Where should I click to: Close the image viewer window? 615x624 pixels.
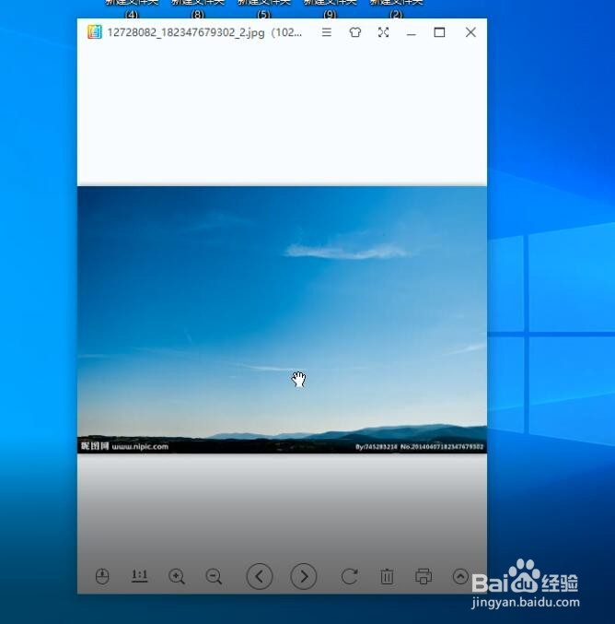(470, 32)
